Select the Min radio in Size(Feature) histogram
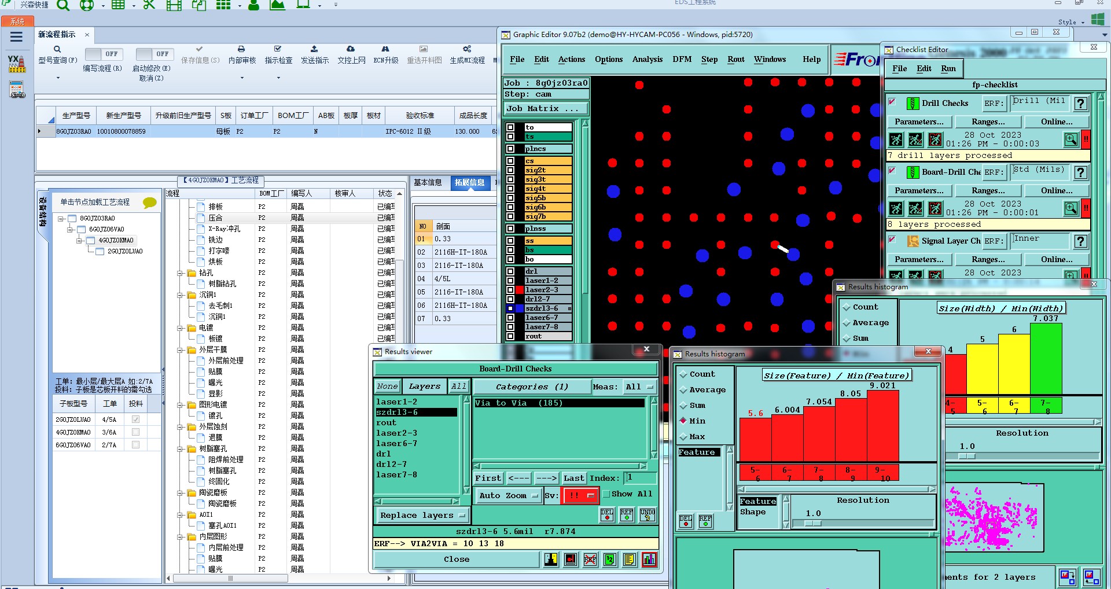Image resolution: width=1111 pixels, height=589 pixels. point(683,421)
